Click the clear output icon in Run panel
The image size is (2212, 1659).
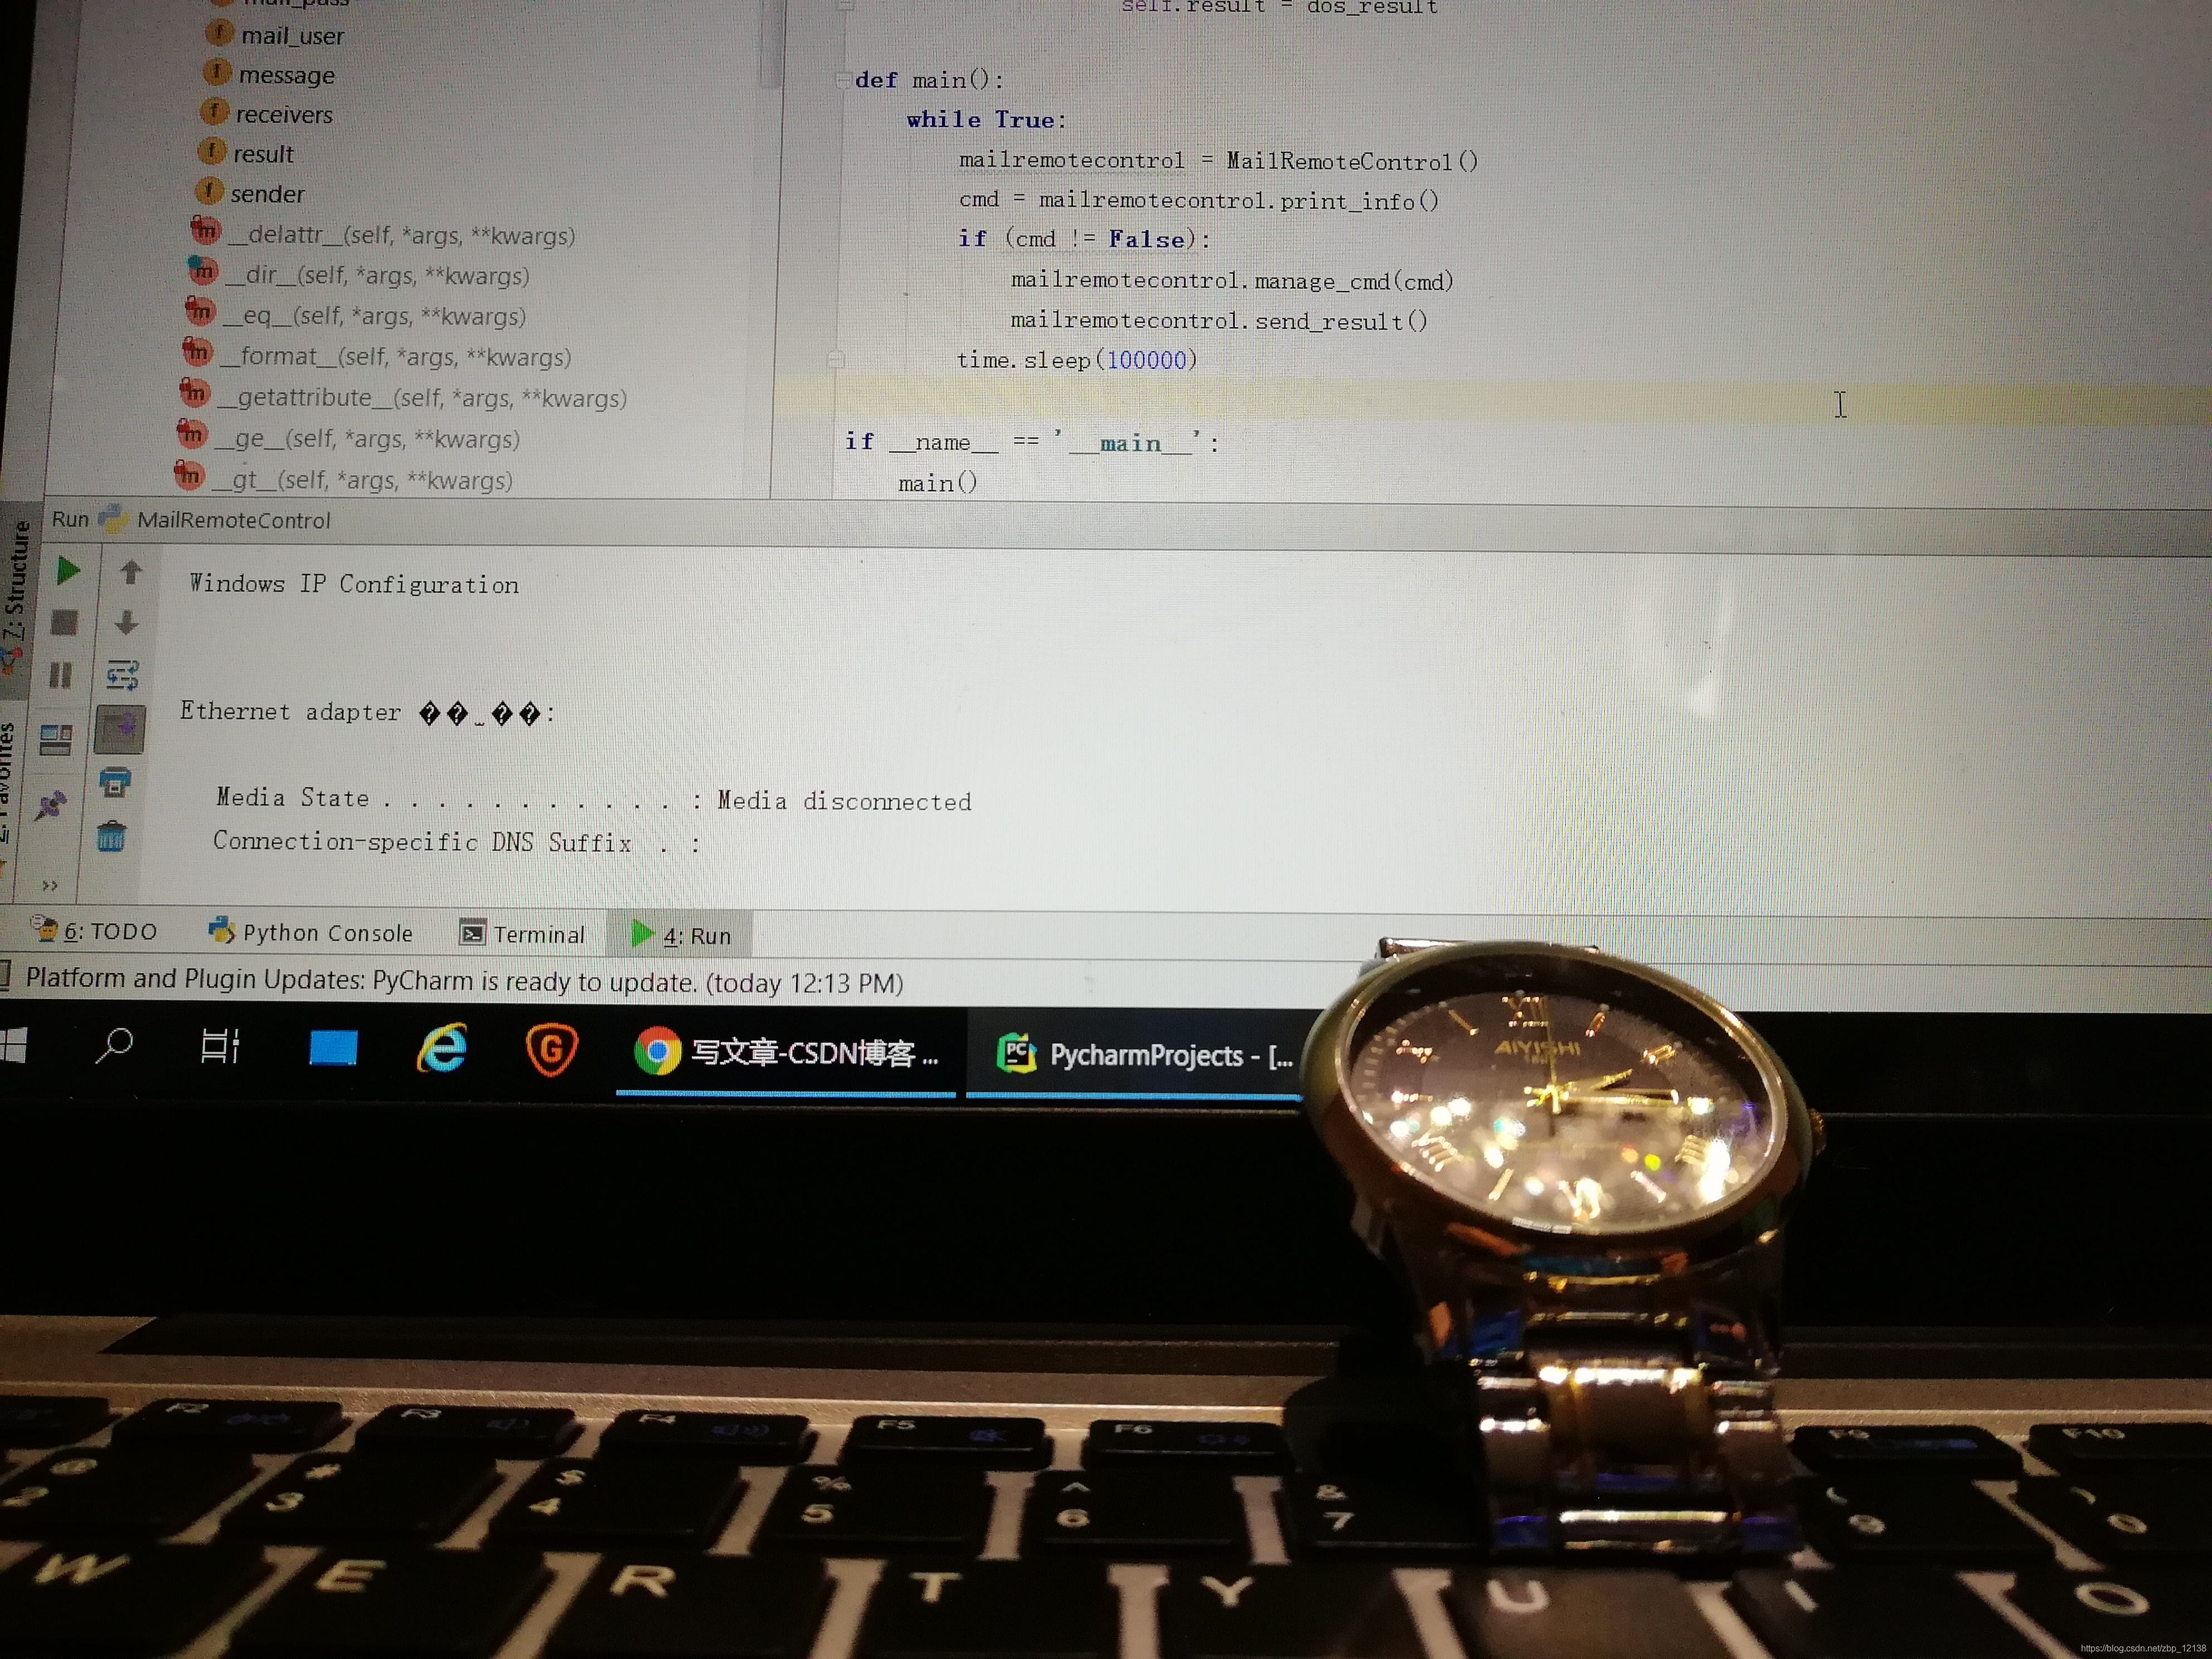pos(113,837)
